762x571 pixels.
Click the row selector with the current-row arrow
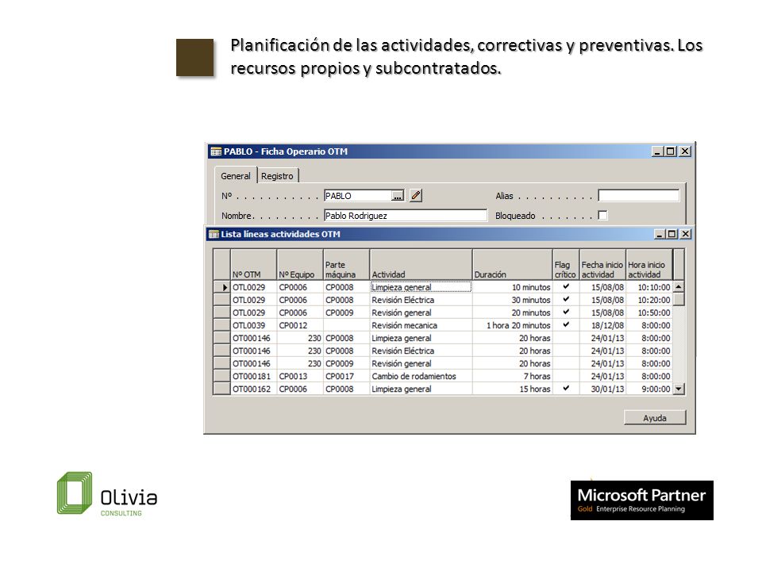click(x=221, y=287)
